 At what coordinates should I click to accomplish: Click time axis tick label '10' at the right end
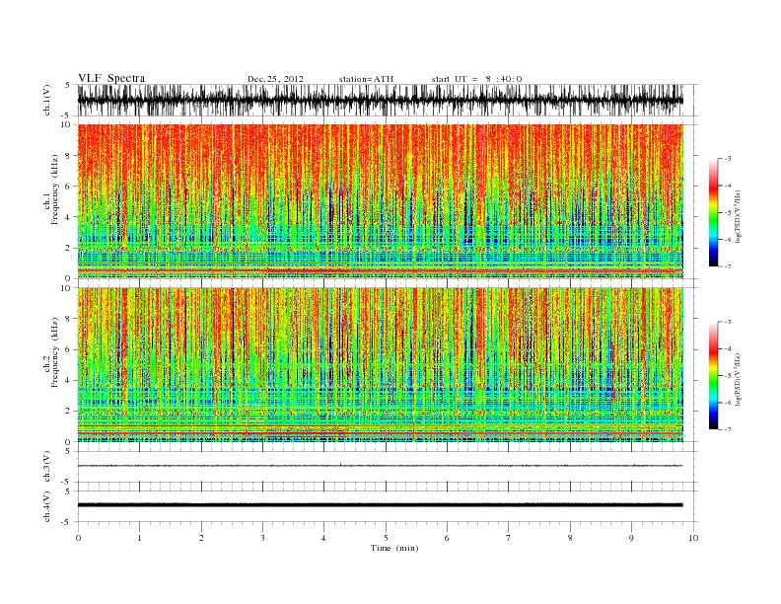pos(693,538)
